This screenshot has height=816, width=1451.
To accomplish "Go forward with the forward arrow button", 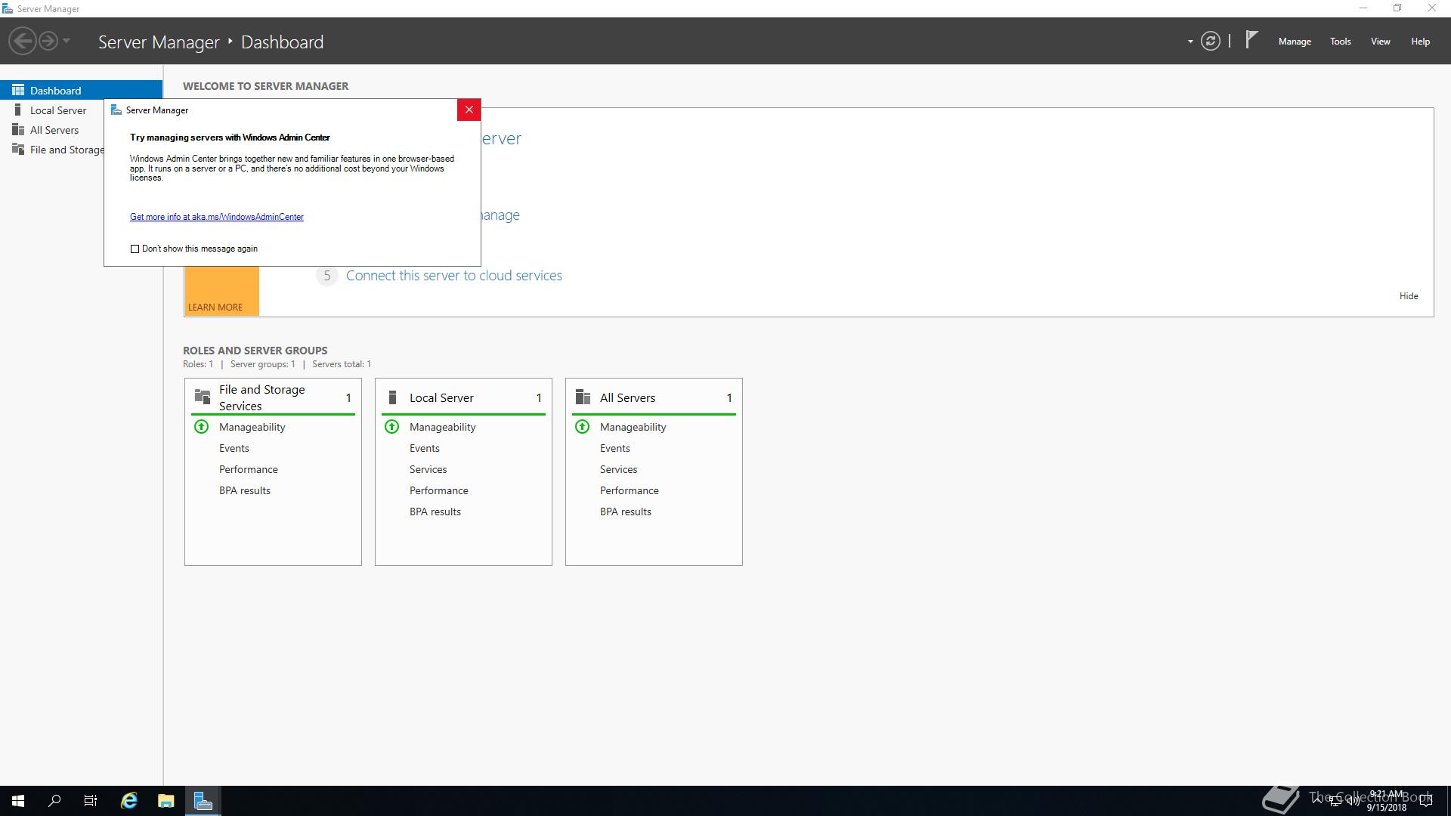I will [x=48, y=41].
